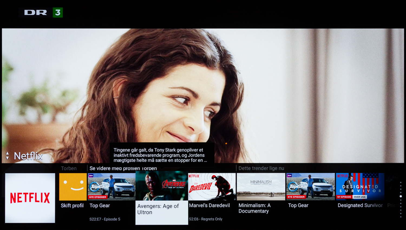This screenshot has width=406, height=230.
Task: Click the vertical dots row indicator
Action: (x=401, y=199)
